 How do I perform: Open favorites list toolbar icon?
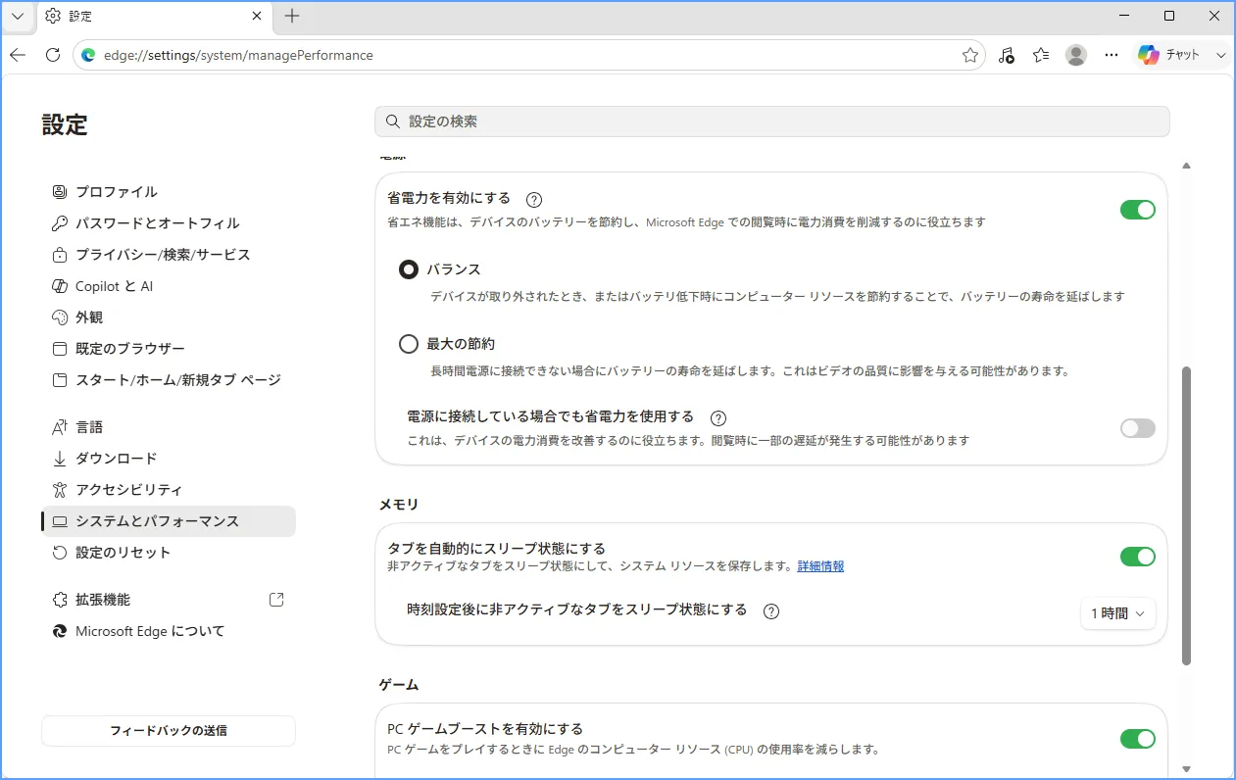point(1041,55)
